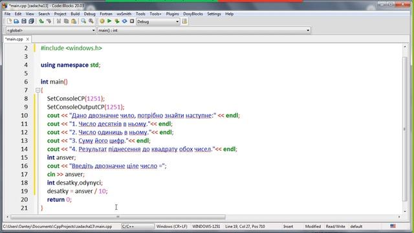
Task: Collapse the main function fold at line 7
Action: (38, 91)
